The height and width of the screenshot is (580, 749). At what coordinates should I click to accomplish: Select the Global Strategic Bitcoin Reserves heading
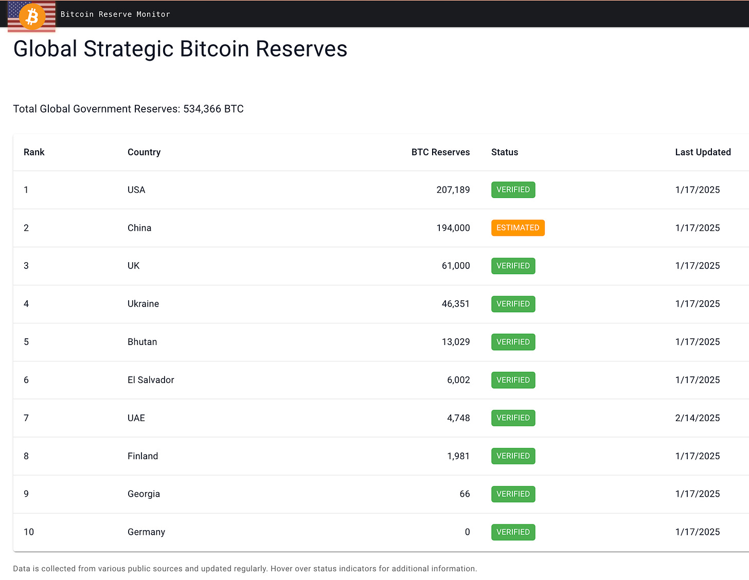(180, 49)
